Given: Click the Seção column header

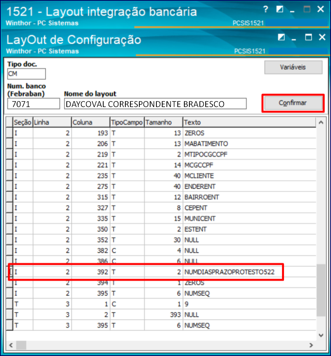Looking at the screenshot, I should 23,123.
